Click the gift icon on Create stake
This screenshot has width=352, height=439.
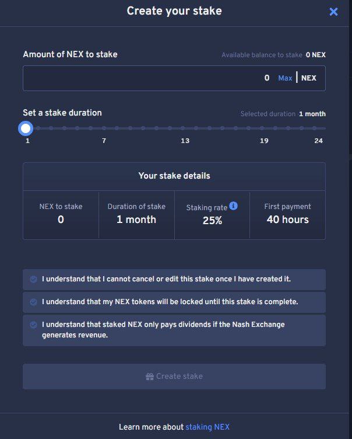coord(150,377)
